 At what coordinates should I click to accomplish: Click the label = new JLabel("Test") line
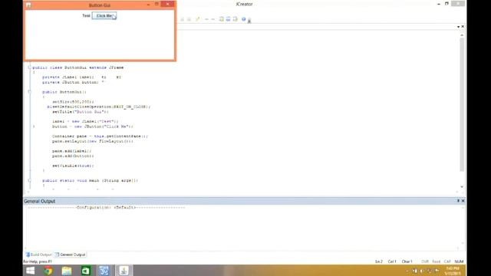85,121
